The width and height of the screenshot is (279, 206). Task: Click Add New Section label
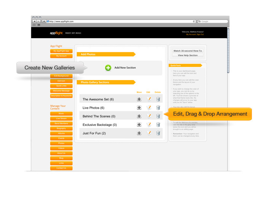(125, 68)
